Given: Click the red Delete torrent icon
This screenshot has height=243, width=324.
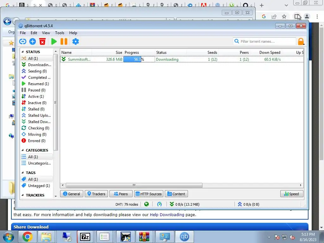Looking at the screenshot, I should coord(42,41).
